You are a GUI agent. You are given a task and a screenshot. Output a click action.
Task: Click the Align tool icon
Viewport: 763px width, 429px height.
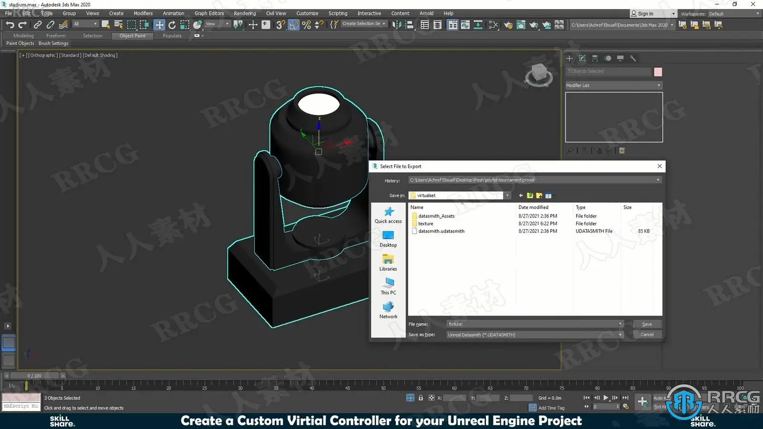(x=409, y=25)
